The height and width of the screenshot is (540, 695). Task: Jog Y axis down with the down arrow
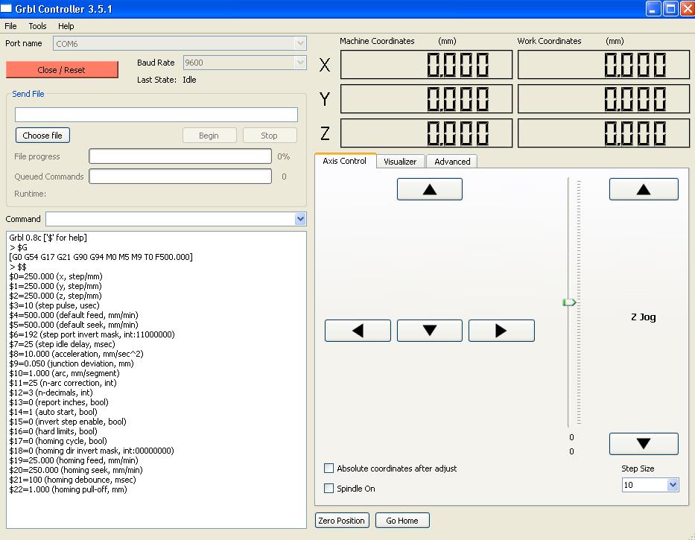tap(430, 331)
